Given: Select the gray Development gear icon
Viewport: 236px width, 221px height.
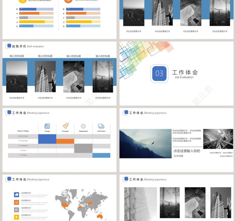Looking at the screenshot, I should 83,126.
